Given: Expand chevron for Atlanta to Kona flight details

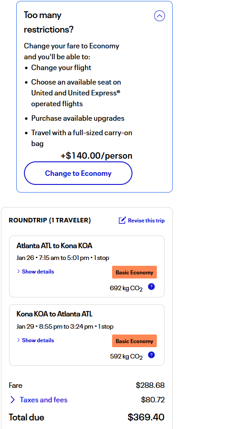Looking at the screenshot, I should [19, 271].
